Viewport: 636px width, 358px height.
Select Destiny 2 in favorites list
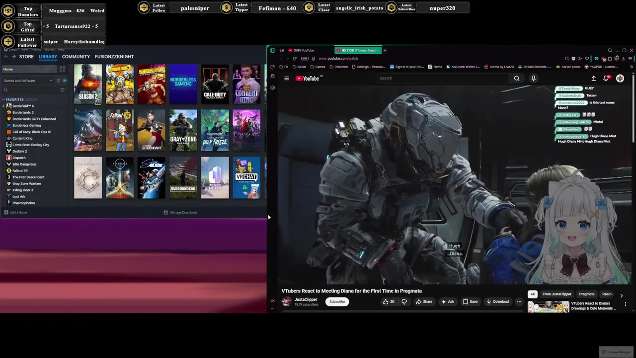click(20, 151)
